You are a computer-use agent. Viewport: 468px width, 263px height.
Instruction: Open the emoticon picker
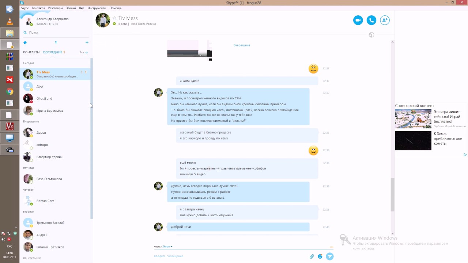pyautogui.click(x=320, y=256)
